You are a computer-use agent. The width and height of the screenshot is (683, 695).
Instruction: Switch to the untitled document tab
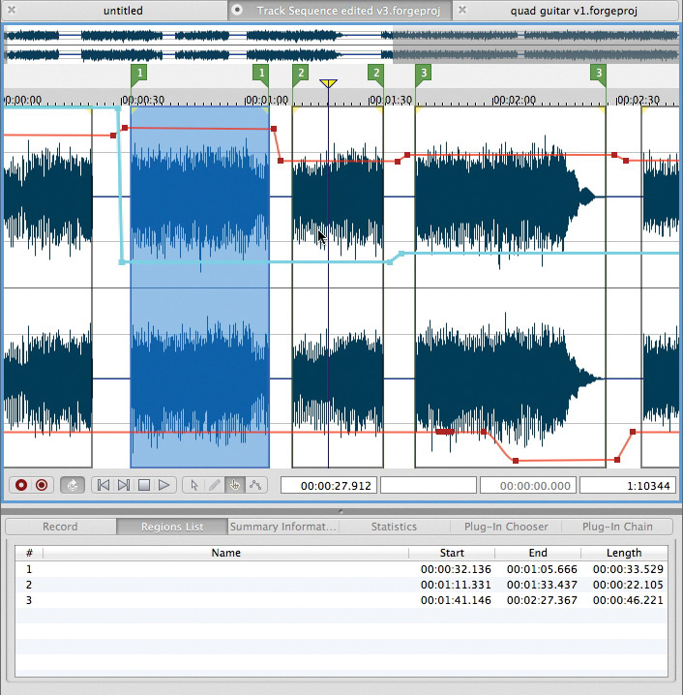122,11
